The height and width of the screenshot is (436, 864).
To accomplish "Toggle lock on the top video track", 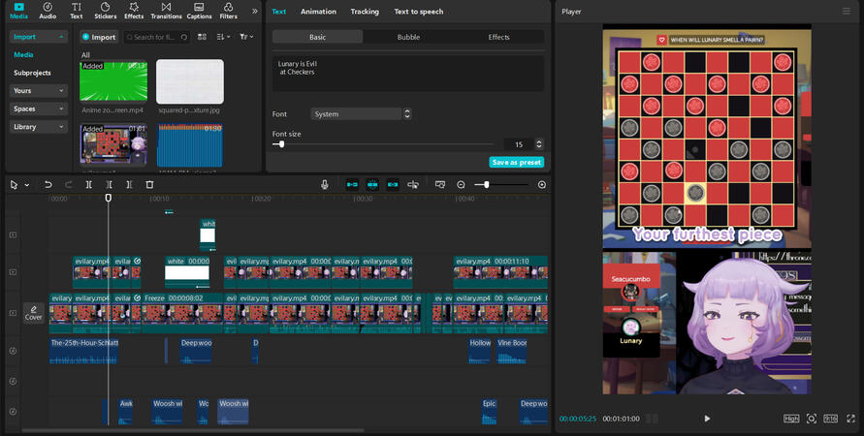I will [13, 235].
